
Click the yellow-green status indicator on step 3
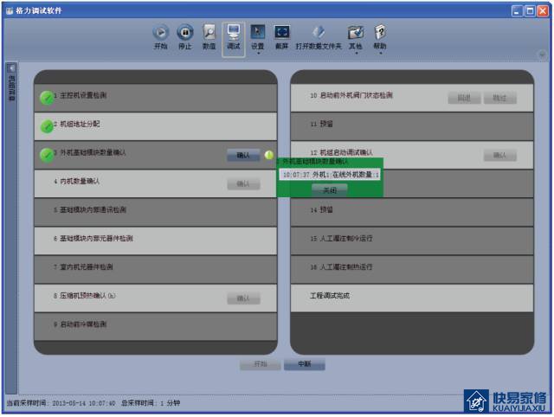269,155
